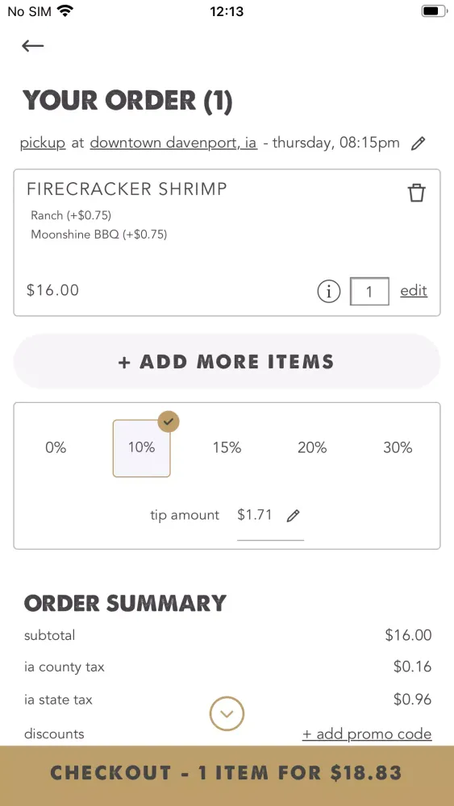The image size is (454, 806).
Task: Choose the 20% tip option
Action: pyautogui.click(x=312, y=447)
